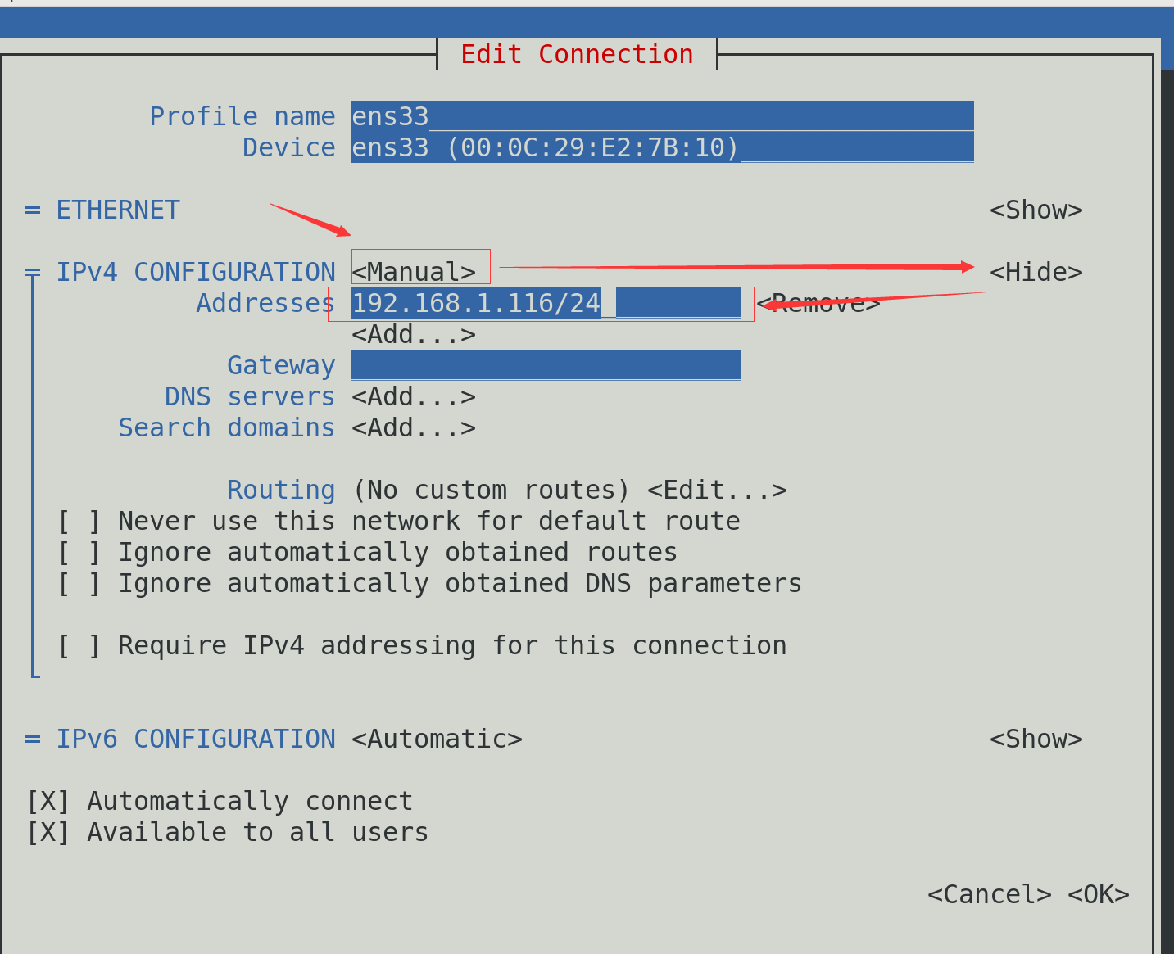The image size is (1174, 954).
Task: Edit custom routes in Routing
Action: pyautogui.click(x=717, y=490)
